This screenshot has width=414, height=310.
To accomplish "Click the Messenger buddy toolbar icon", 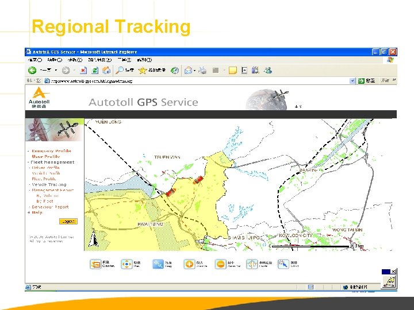I will (x=268, y=71).
